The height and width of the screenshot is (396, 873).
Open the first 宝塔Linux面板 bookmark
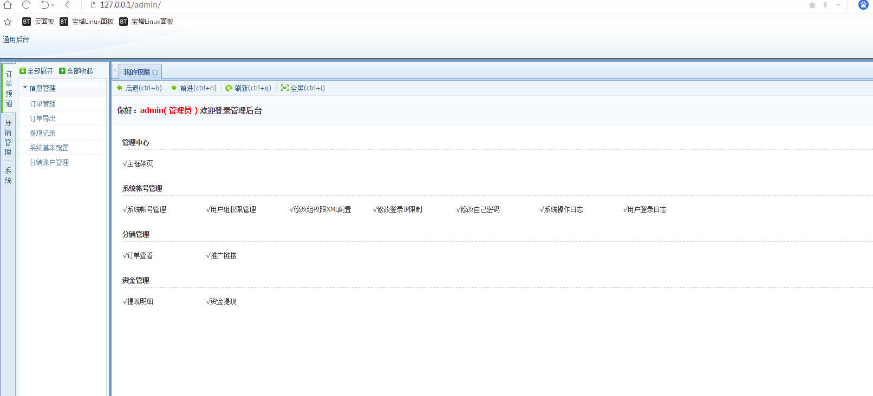(87, 22)
